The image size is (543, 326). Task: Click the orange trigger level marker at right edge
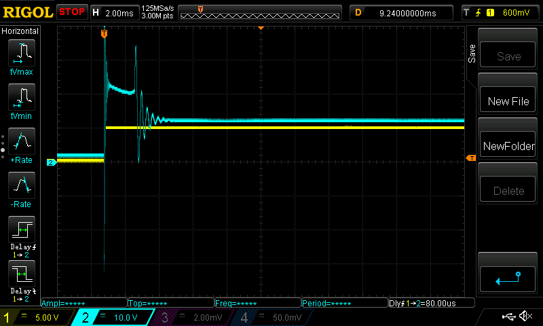[470, 158]
